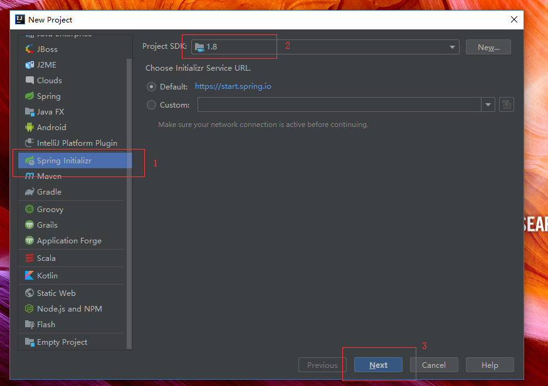Image resolution: width=548 pixels, height=386 pixels.
Task: Select Groovy project type
Action: pyautogui.click(x=75, y=209)
